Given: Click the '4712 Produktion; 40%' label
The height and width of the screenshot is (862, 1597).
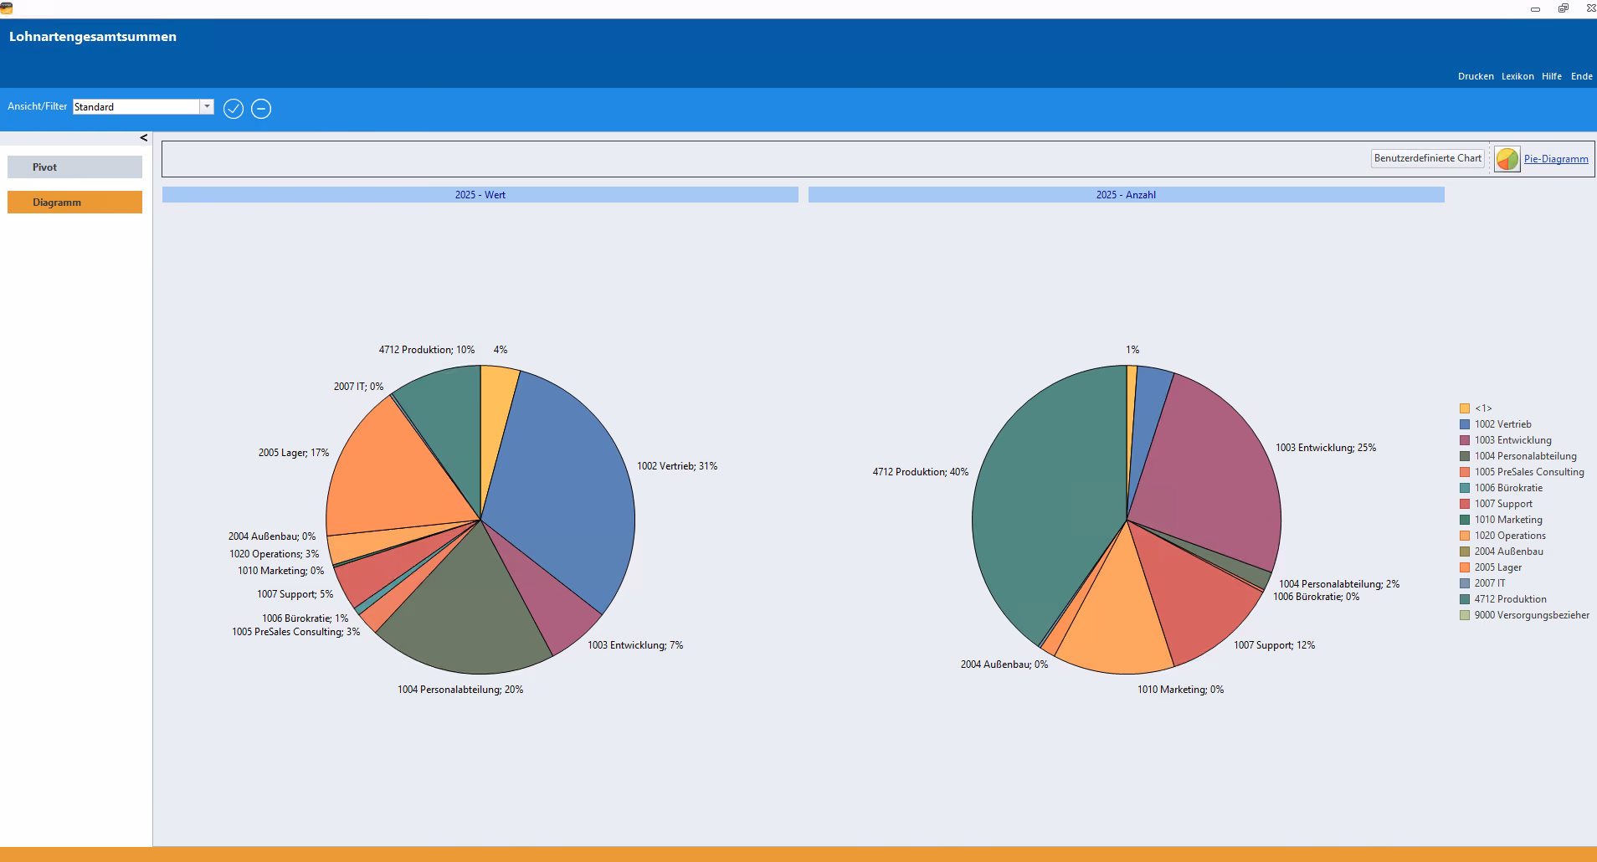Looking at the screenshot, I should [x=921, y=472].
